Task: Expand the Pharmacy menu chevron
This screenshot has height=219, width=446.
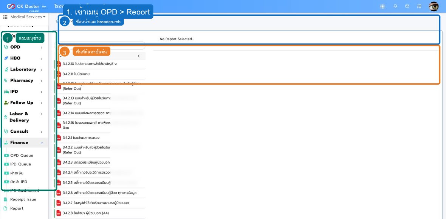Action: point(42,81)
